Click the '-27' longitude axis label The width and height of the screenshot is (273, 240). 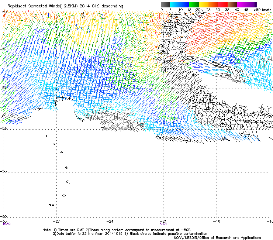pyautogui.click(x=56, y=221)
